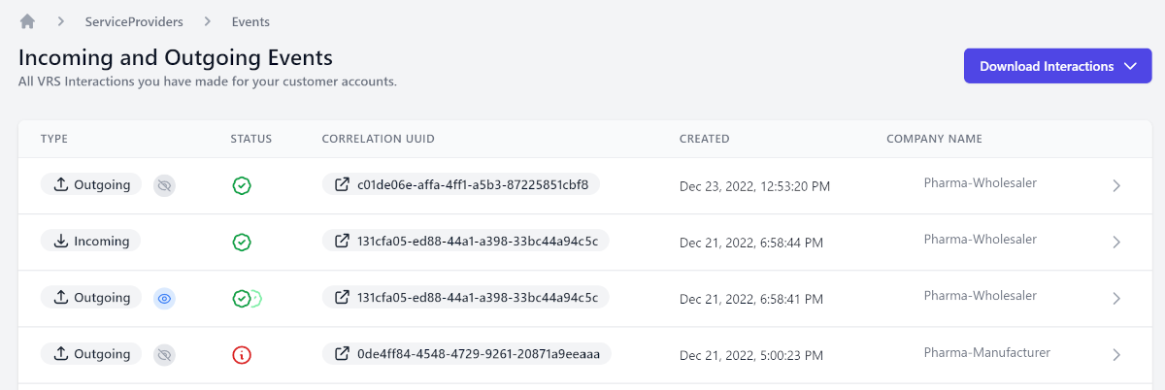Click the Incoming download arrow badge

coord(90,242)
